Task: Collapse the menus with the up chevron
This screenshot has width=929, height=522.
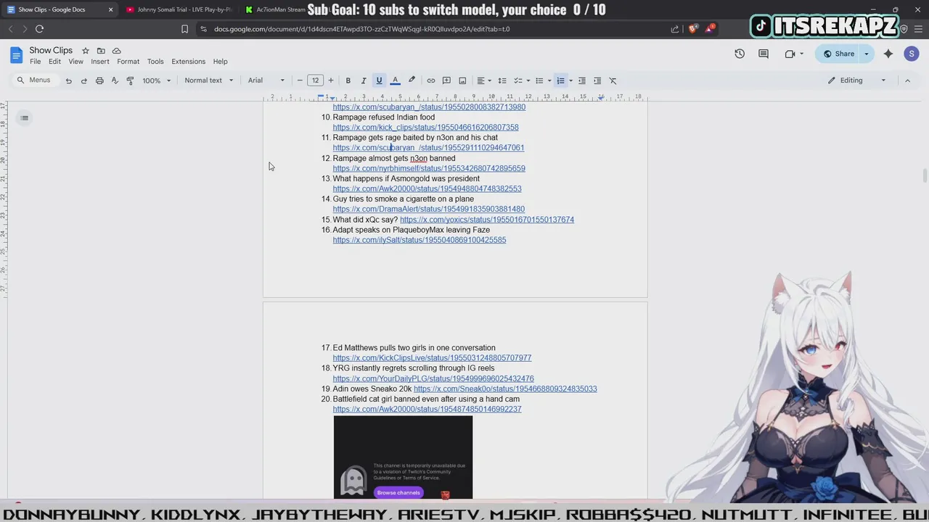Action: pyautogui.click(x=907, y=80)
